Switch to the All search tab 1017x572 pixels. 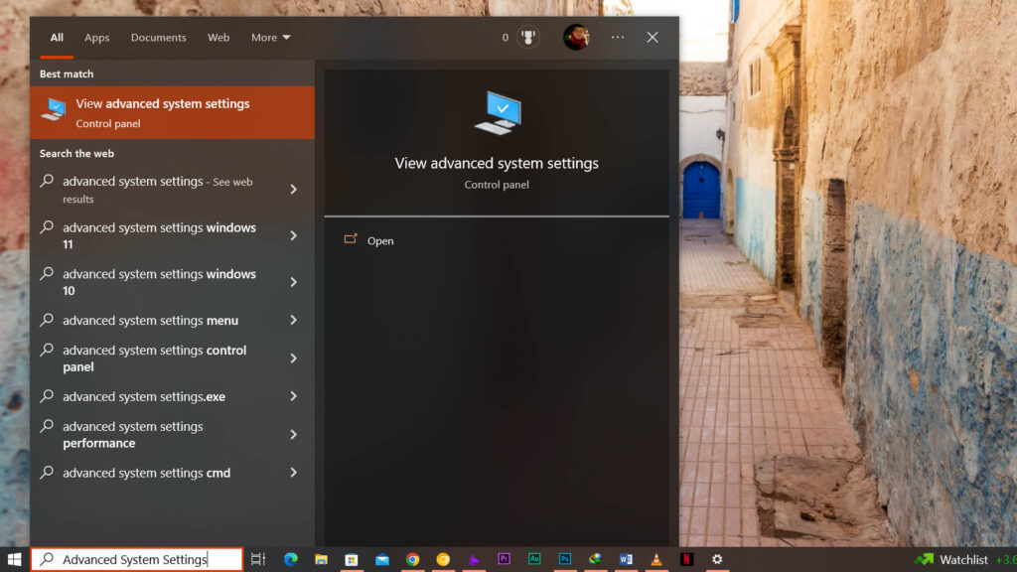tap(57, 38)
